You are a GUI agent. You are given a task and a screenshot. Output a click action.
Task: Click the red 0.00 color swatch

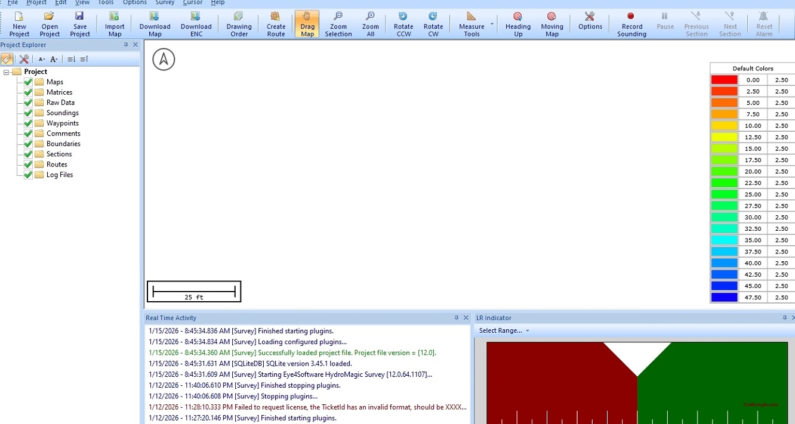point(724,80)
